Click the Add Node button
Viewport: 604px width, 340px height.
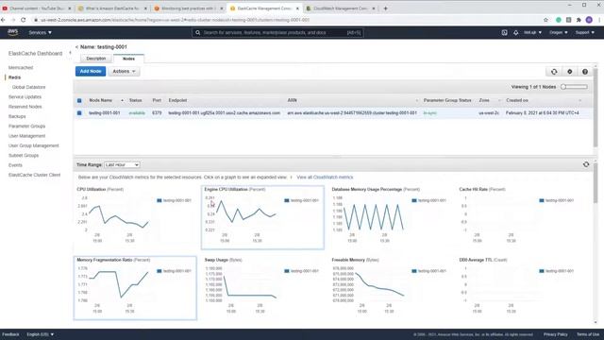click(91, 72)
